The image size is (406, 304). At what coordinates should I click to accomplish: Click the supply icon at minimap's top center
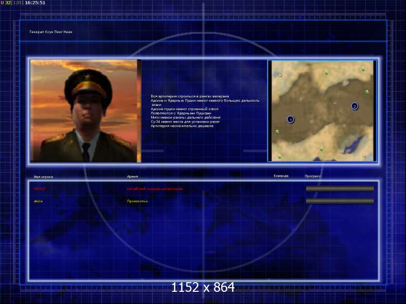pyautogui.click(x=327, y=72)
